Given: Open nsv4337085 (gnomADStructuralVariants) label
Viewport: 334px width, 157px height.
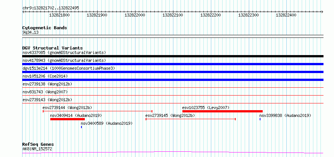Looking at the screenshot, I should point(64,52).
